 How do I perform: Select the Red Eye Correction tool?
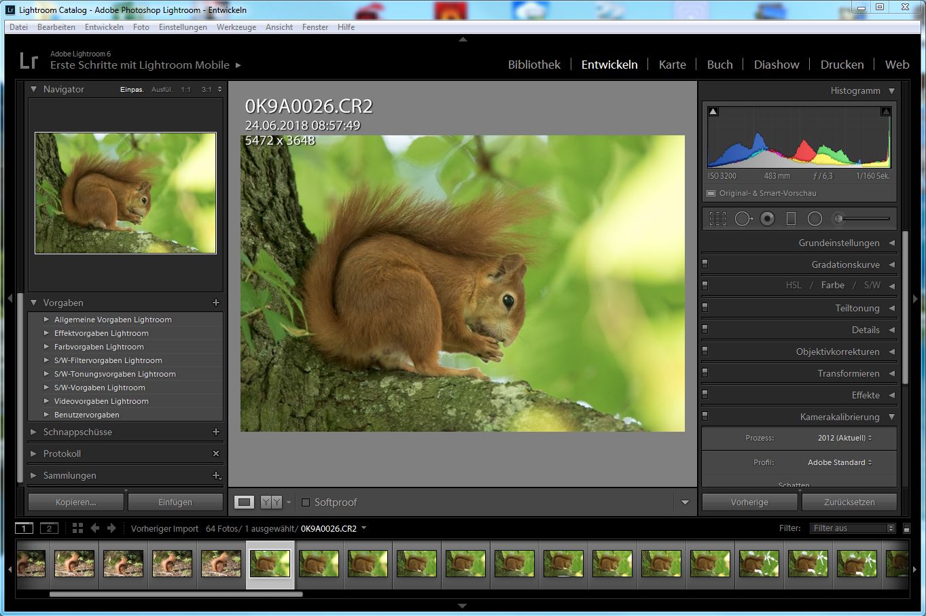pos(767,219)
